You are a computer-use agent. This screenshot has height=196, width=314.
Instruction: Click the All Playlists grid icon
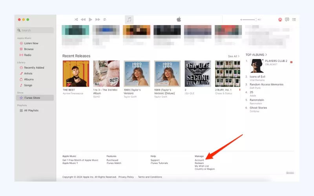pyautogui.click(x=21, y=111)
